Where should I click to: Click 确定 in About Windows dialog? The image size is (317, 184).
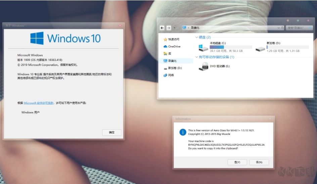111,133
